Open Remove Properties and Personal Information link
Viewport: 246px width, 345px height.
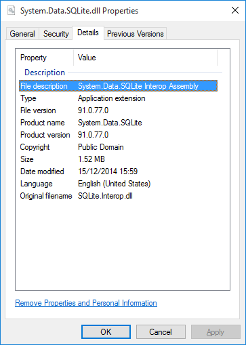pyautogui.click(x=86, y=303)
